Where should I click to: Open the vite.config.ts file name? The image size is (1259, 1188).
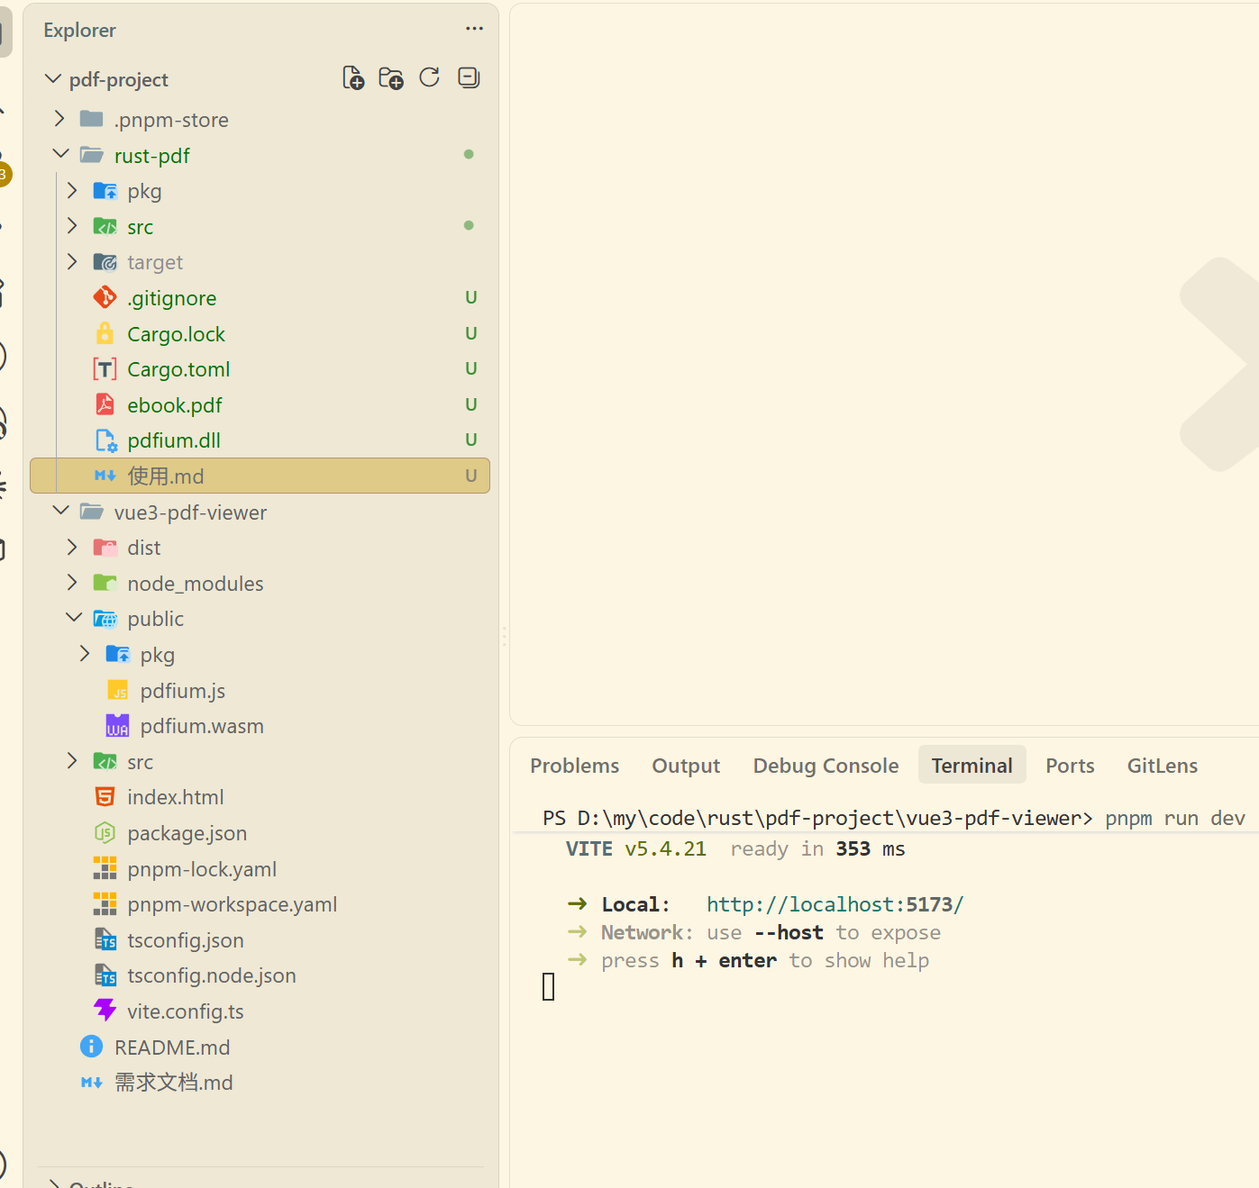pyautogui.click(x=186, y=1011)
